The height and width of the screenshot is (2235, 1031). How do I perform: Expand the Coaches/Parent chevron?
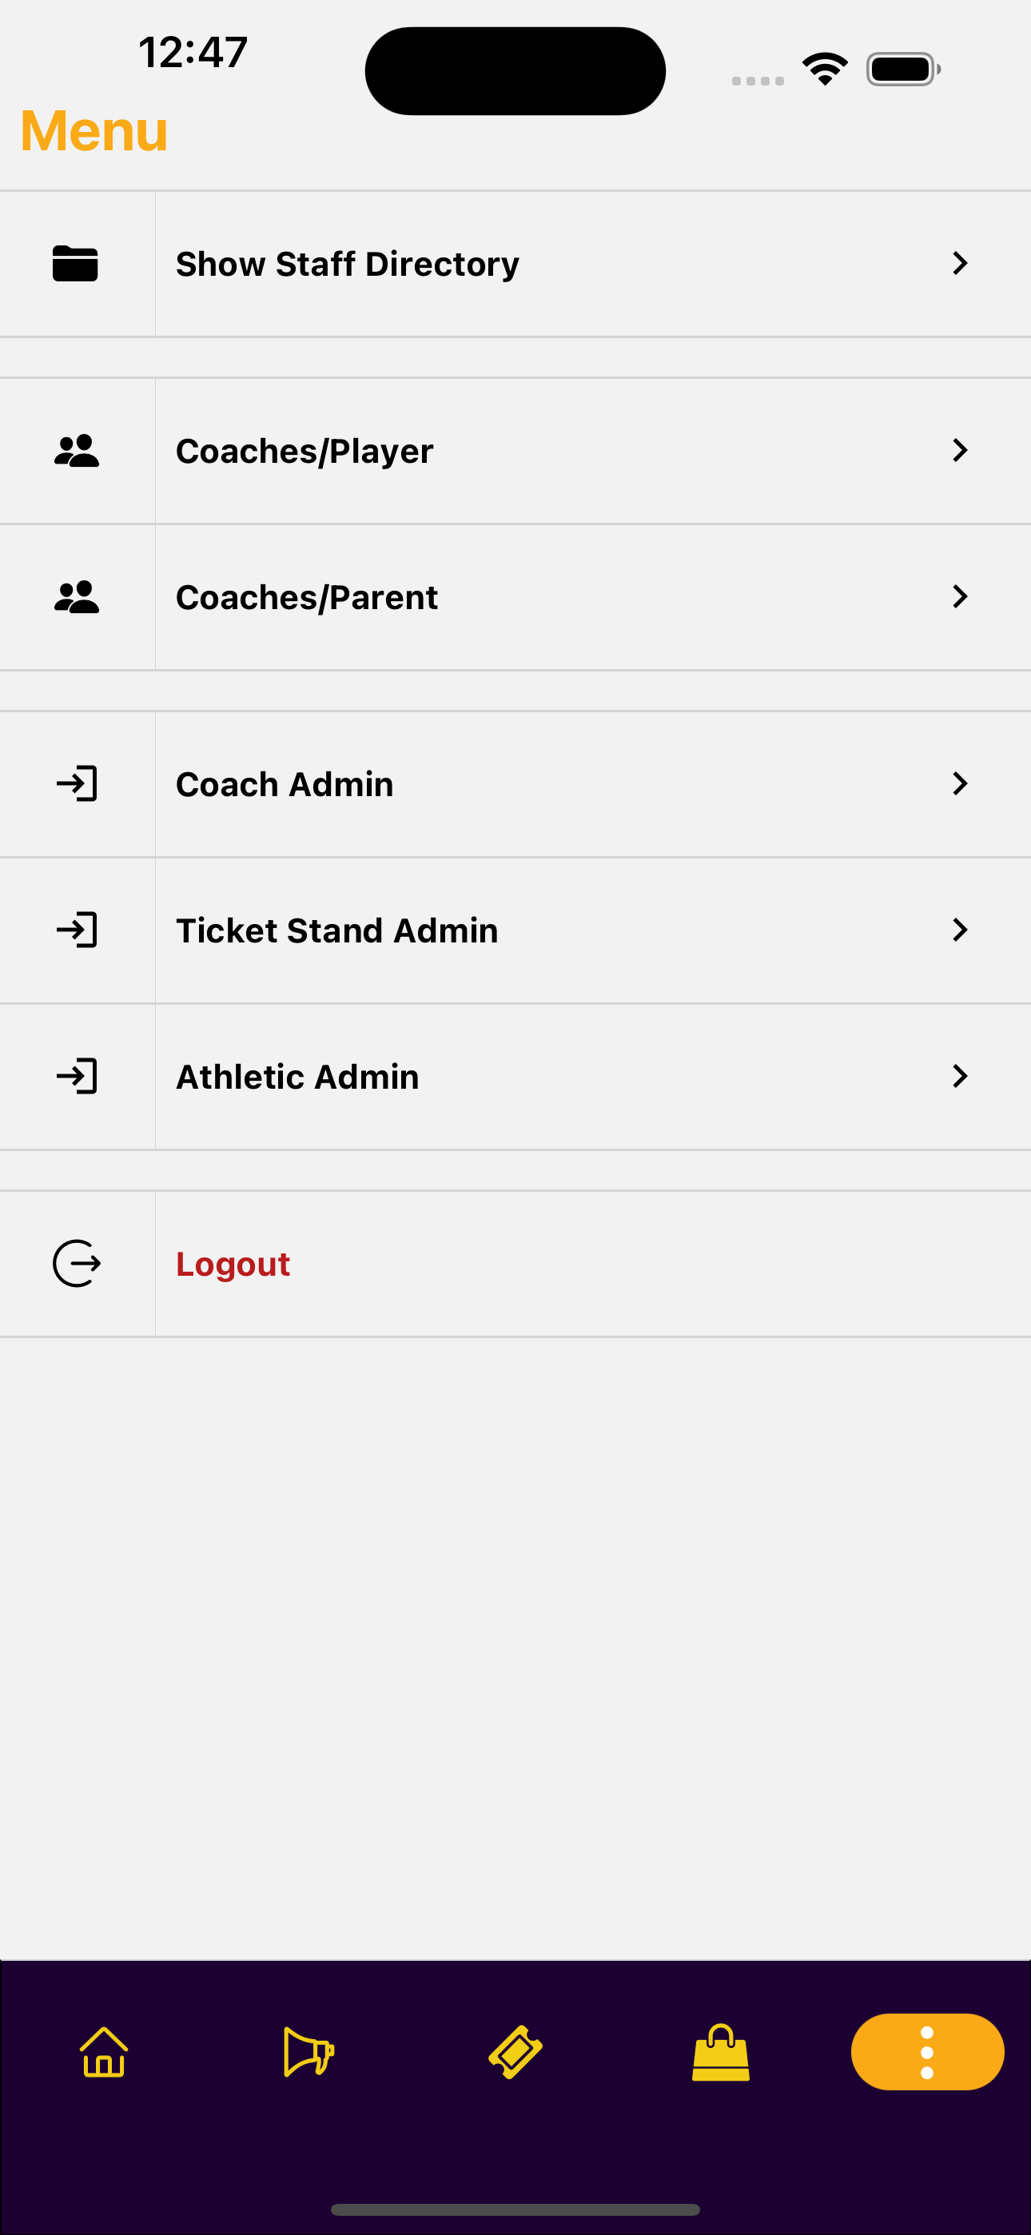tap(959, 597)
